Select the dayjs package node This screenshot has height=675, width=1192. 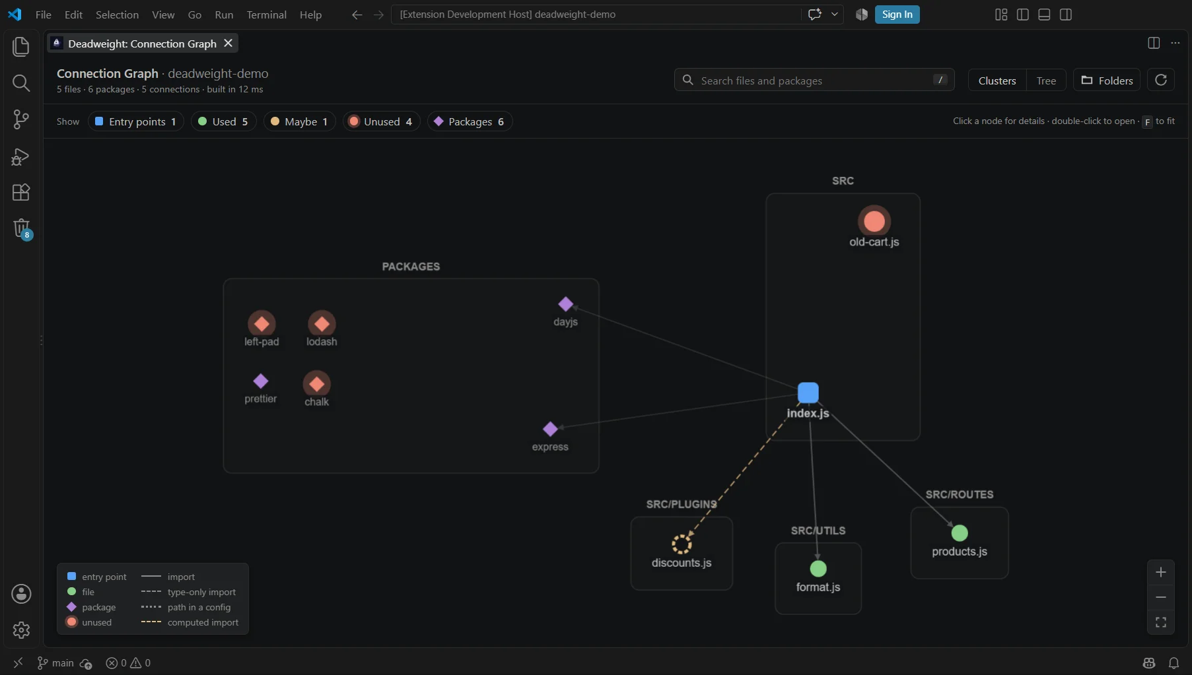pos(565,304)
